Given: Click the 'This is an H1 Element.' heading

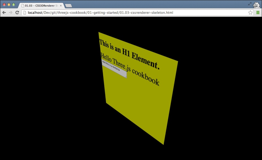Looking at the screenshot, I should pos(129,54).
